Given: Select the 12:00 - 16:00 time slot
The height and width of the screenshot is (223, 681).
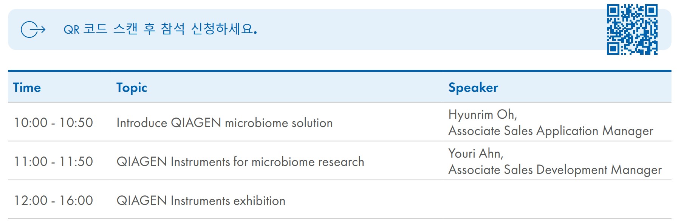Looking at the screenshot, I should coord(53,200).
